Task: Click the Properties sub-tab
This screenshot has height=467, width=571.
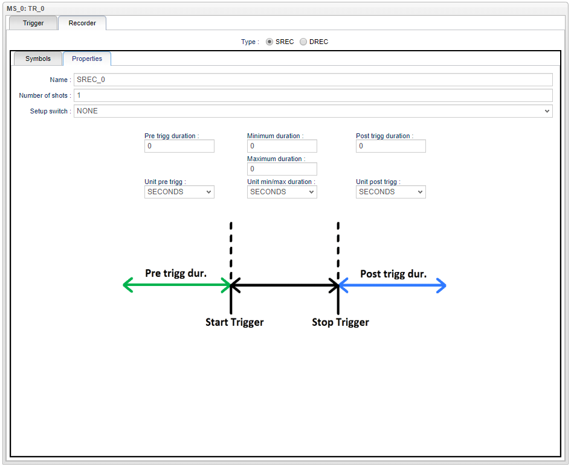Action: [87, 59]
